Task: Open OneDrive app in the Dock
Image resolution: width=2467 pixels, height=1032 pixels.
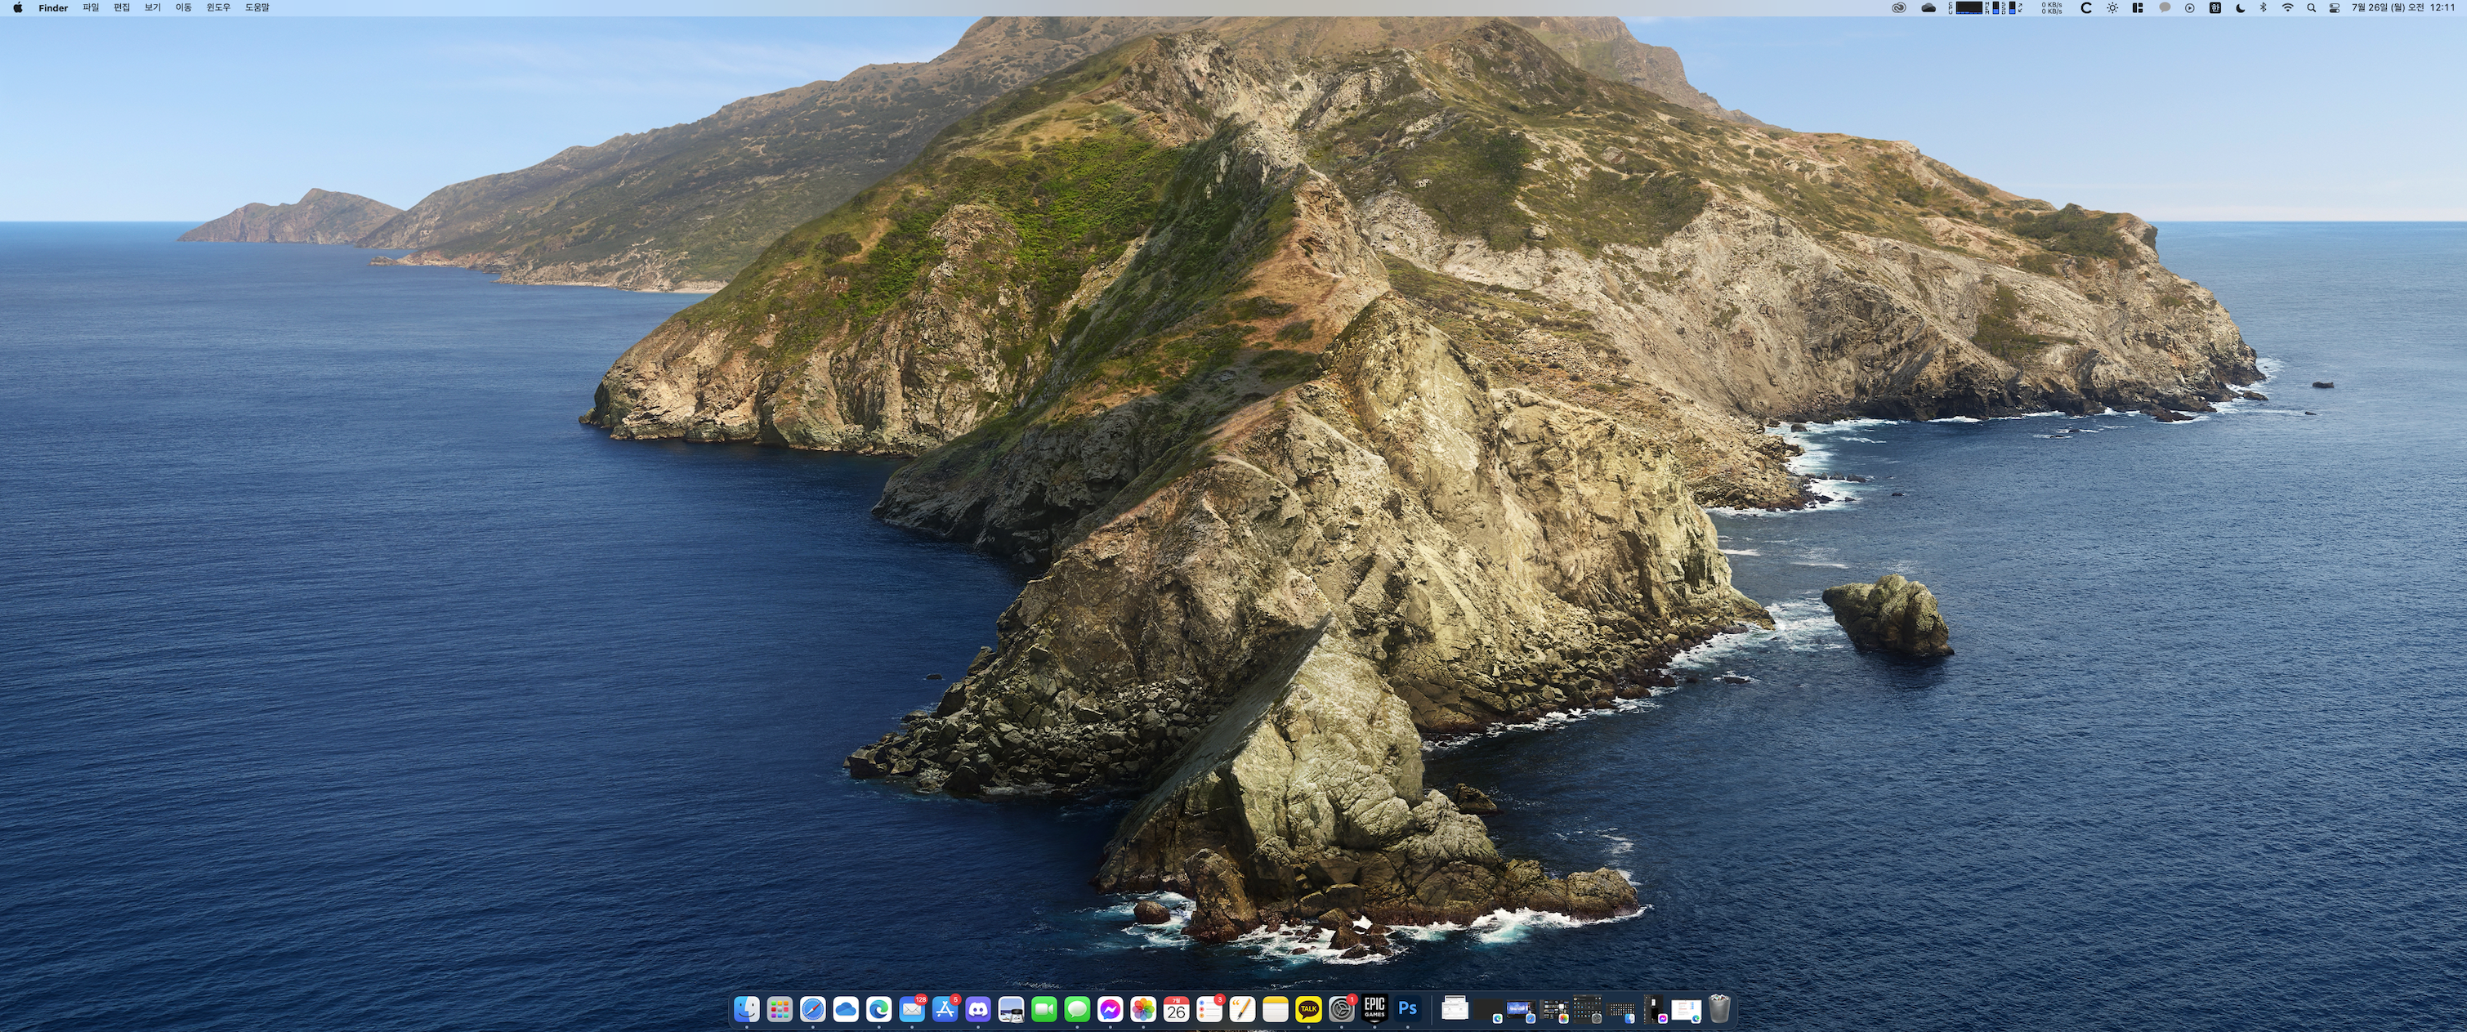Action: (846, 1008)
